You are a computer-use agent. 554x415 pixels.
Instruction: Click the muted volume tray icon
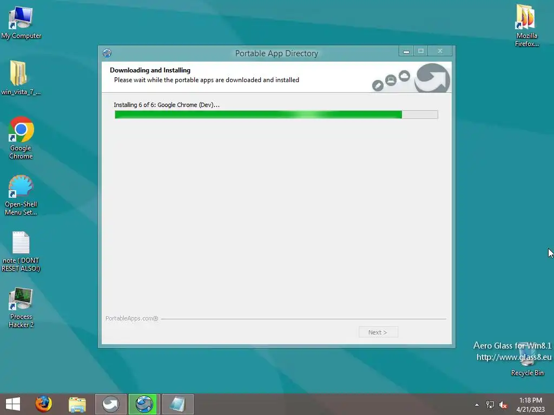point(503,405)
